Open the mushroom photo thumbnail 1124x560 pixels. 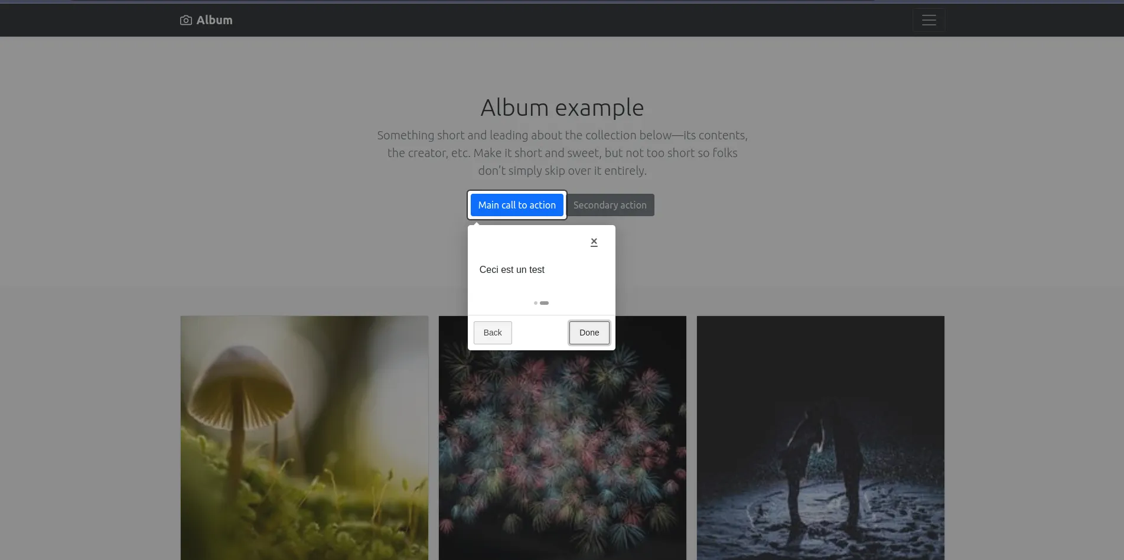click(x=304, y=437)
